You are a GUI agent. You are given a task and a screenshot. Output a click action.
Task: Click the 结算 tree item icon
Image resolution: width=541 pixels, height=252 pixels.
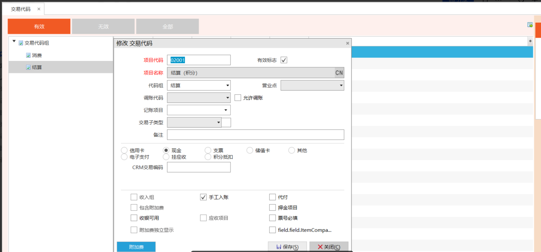[28, 67]
